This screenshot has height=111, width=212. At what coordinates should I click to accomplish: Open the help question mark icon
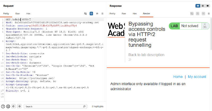click(3, 107)
